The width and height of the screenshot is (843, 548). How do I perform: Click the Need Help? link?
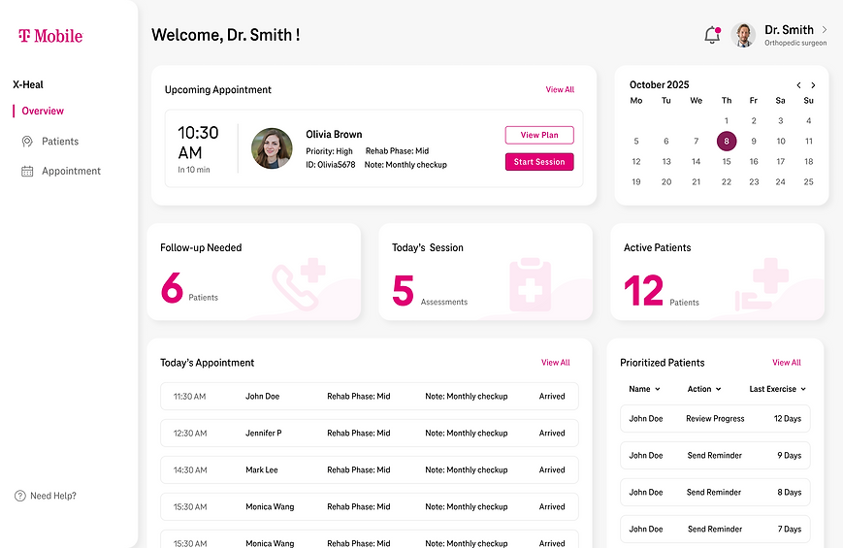pyautogui.click(x=53, y=496)
